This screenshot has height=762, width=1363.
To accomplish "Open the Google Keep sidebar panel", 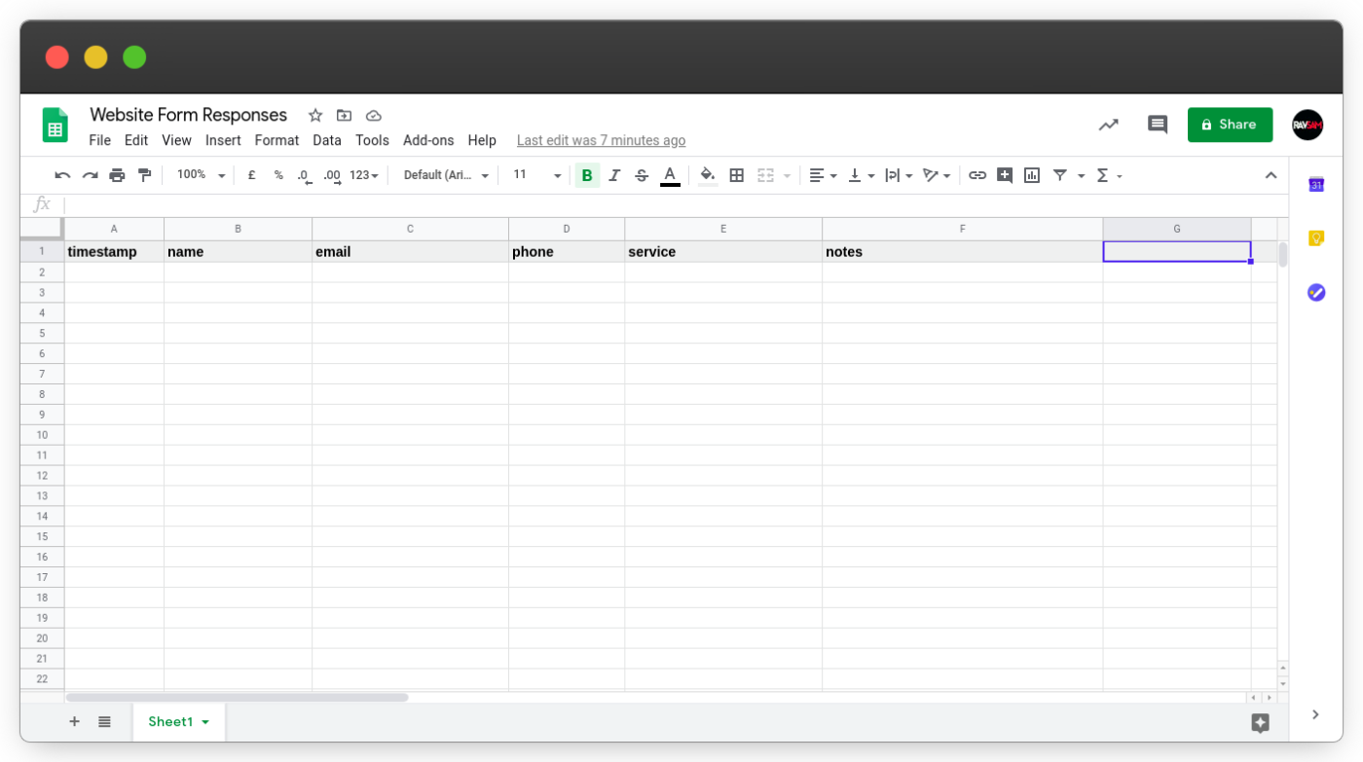I will [x=1315, y=238].
